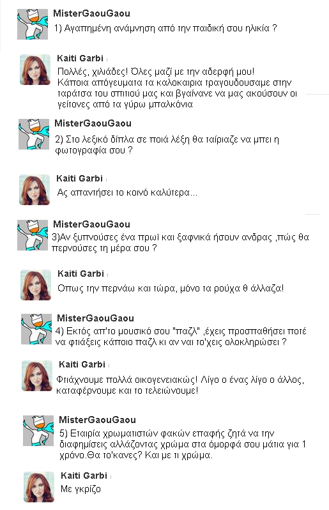Image resolution: width=329 pixels, height=510 pixels.
Task: Select Kaiti Garbi name above "Ας απαντήσει το κοινό"
Action: (x=80, y=178)
